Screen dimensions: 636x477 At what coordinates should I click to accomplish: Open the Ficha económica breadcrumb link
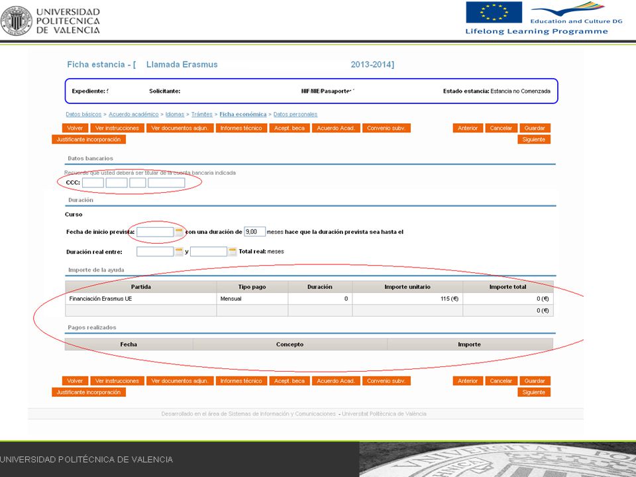(x=243, y=115)
